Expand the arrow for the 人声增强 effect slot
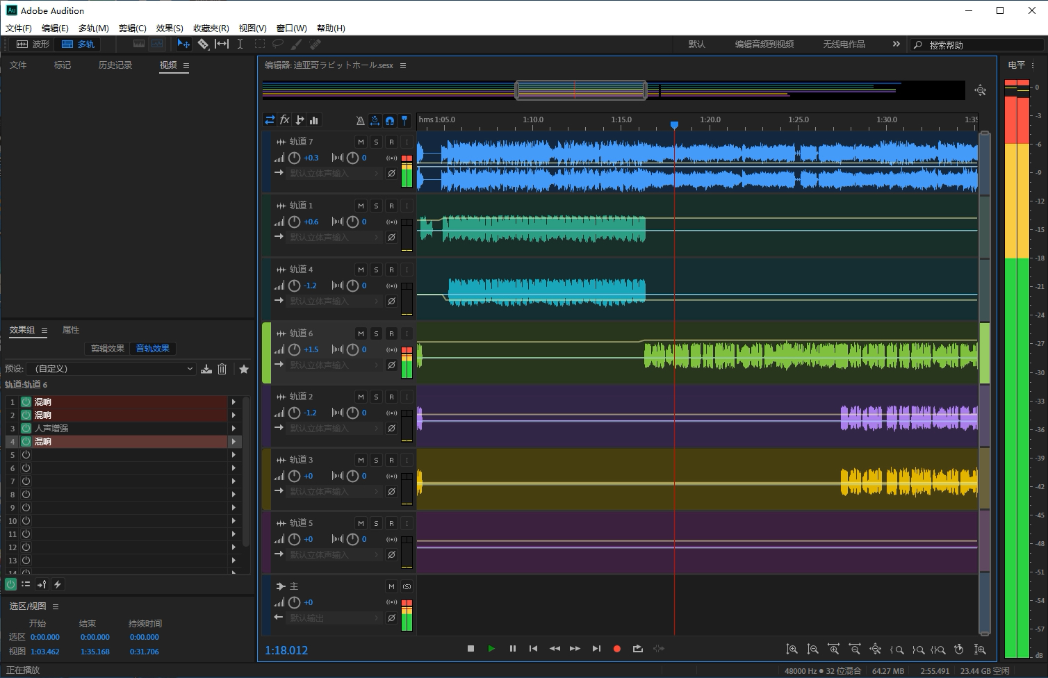1048x678 pixels. click(x=234, y=428)
